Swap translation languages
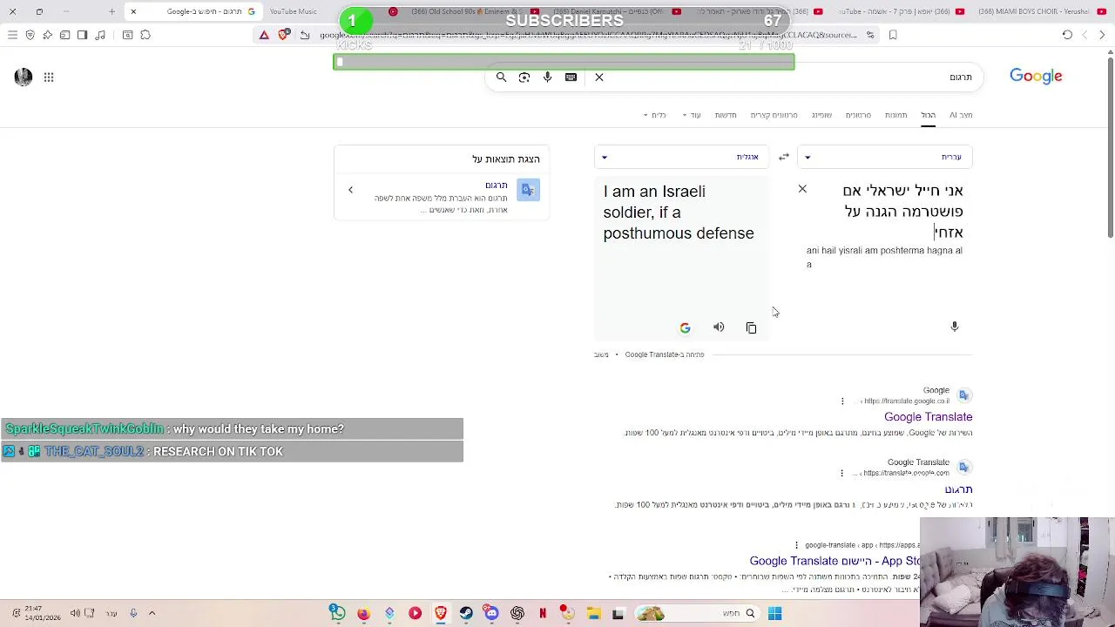This screenshot has width=1115, height=627. 784,157
